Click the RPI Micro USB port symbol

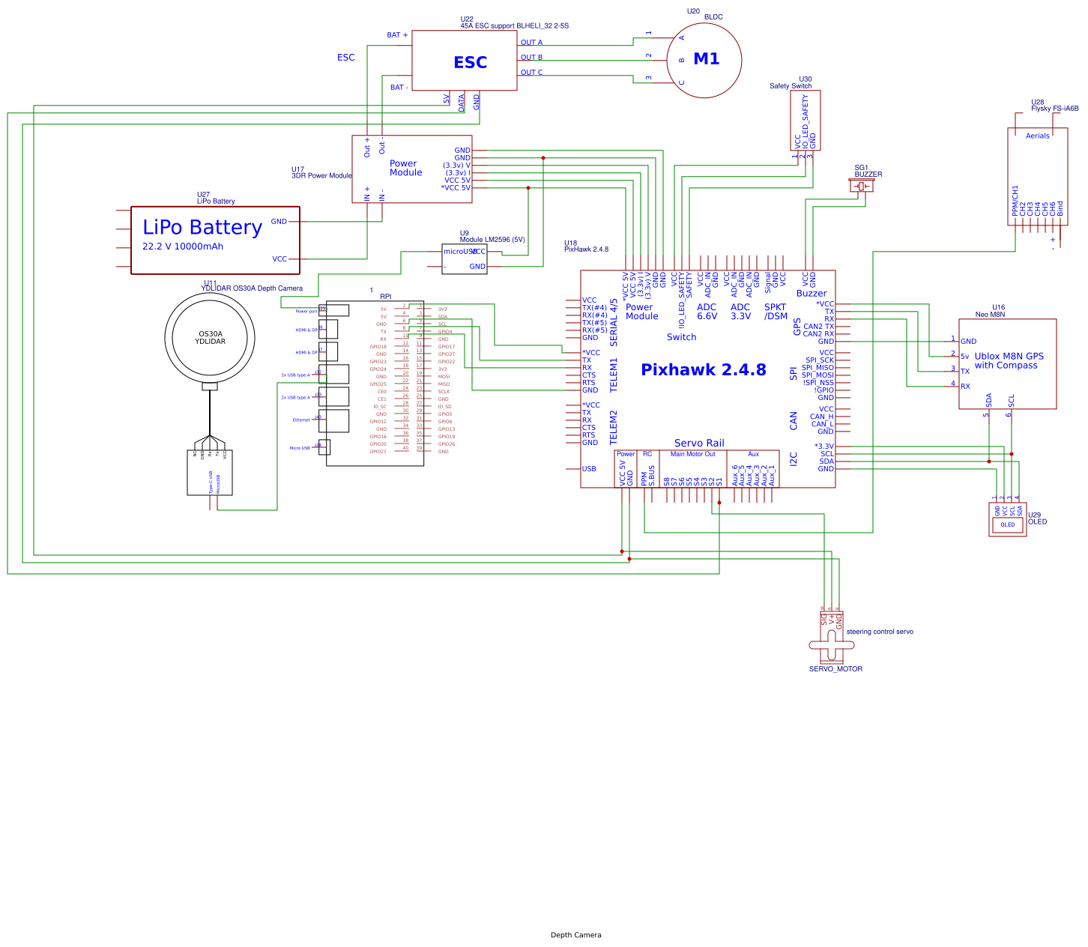coord(324,447)
